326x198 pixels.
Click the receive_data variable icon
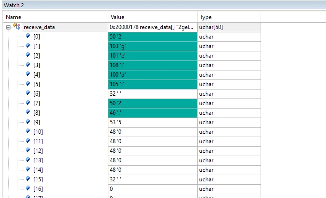point(17,26)
